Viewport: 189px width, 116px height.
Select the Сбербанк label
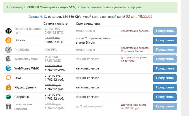[22, 97]
